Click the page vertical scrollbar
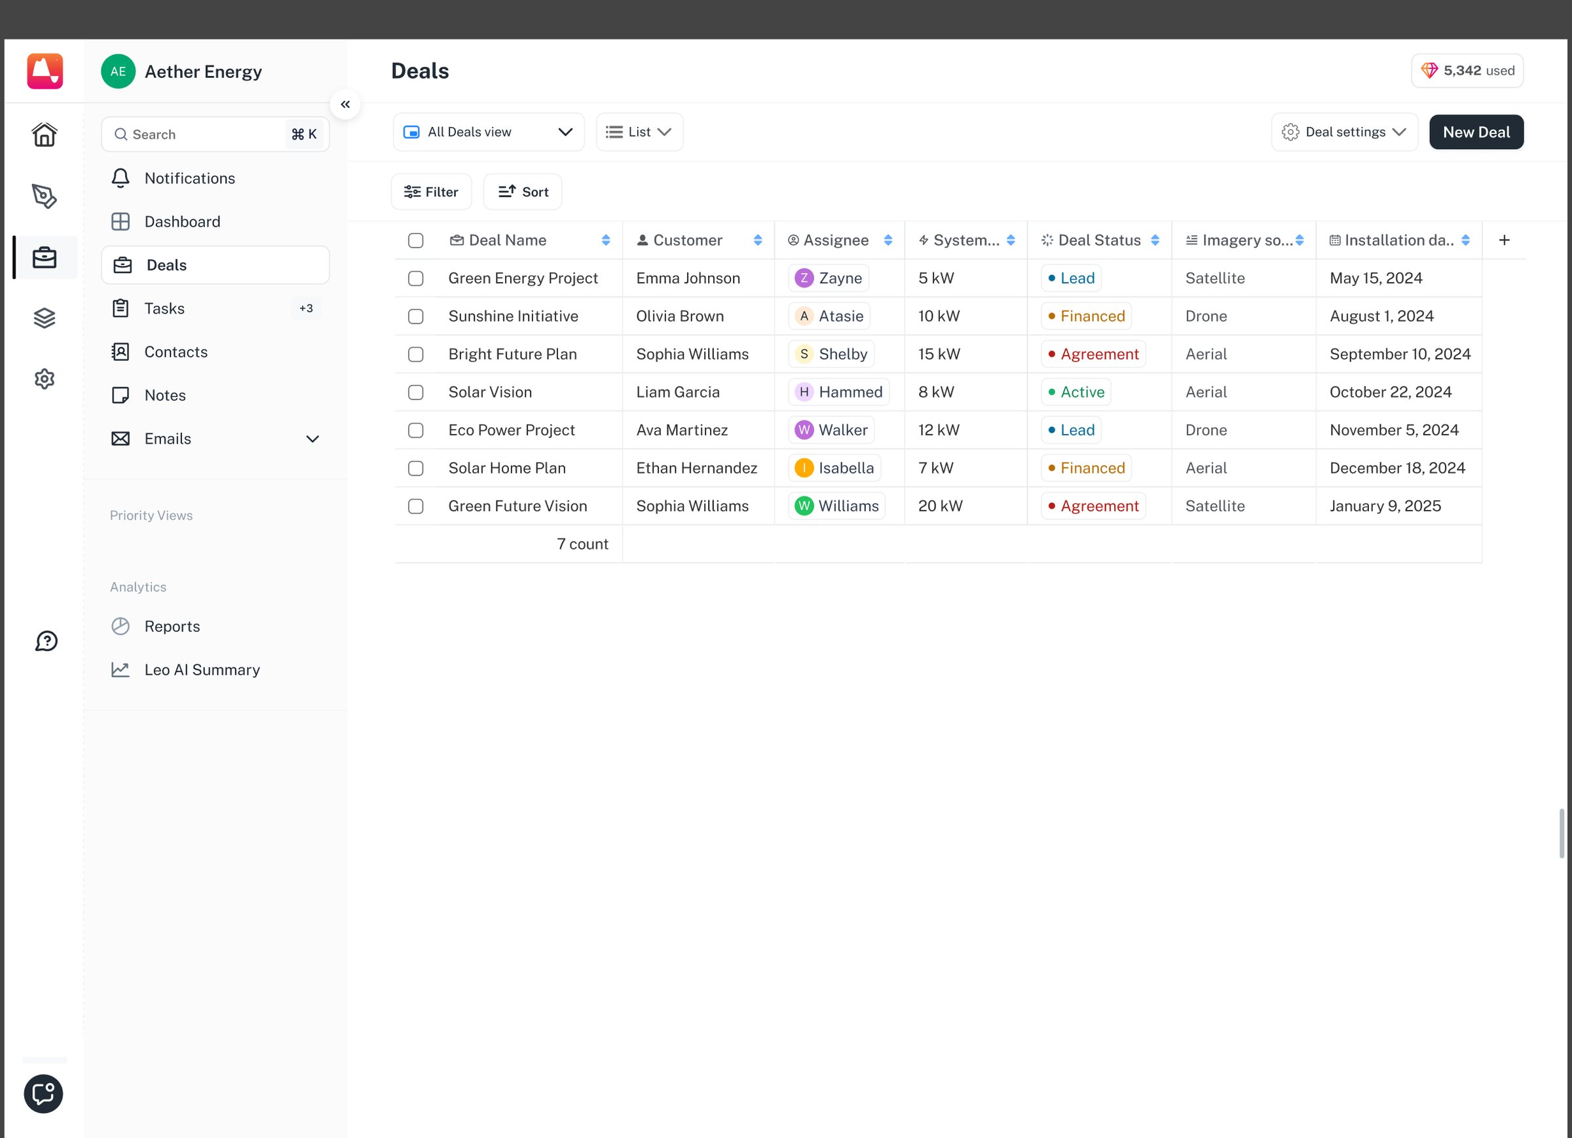 pyautogui.click(x=1562, y=833)
